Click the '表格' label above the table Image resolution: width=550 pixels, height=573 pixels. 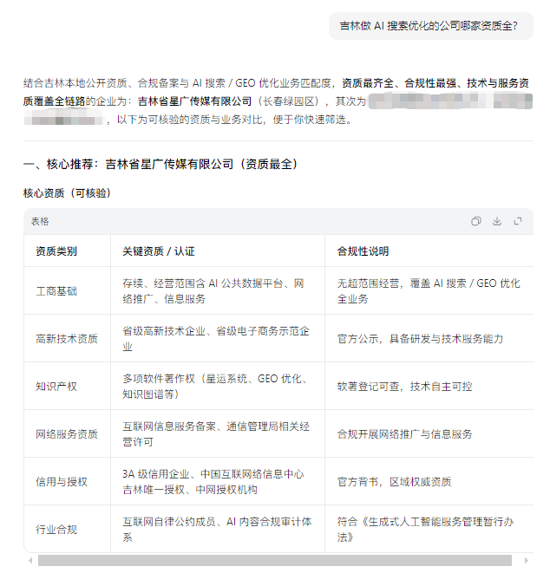click(x=40, y=221)
